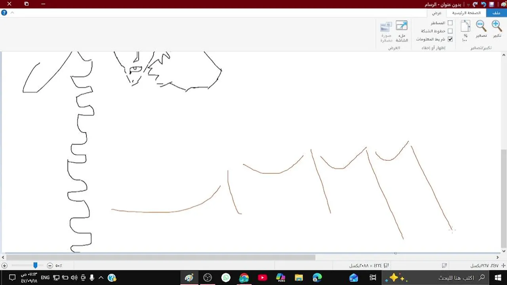Click the Paint taskbar icon
The image size is (507, 285).
pyautogui.click(x=189, y=278)
